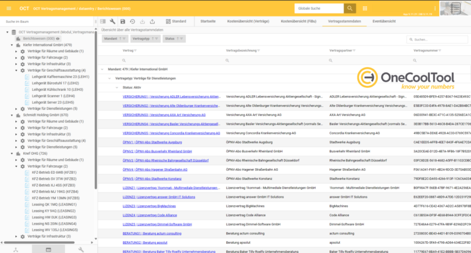Open the Mandant grouping chip
Image resolution: width=471 pixels, height=253 pixels.
coord(115,39)
